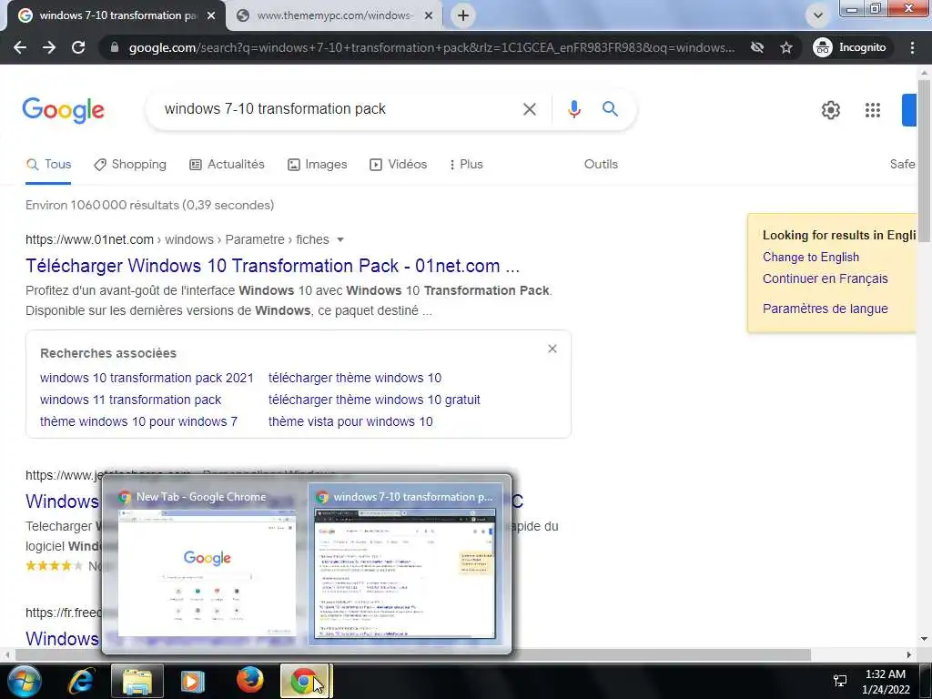Open Windows Explorer folder on taskbar

point(137,681)
